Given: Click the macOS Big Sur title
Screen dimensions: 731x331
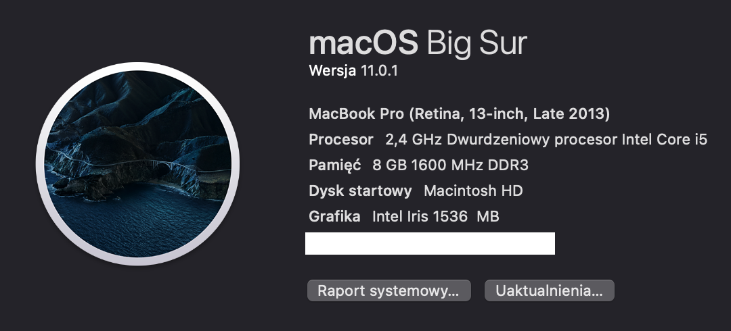Looking at the screenshot, I should (x=418, y=43).
